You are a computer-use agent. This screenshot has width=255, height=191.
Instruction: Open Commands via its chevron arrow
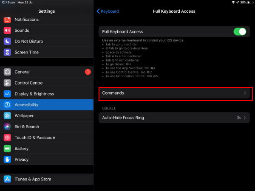[x=245, y=93]
